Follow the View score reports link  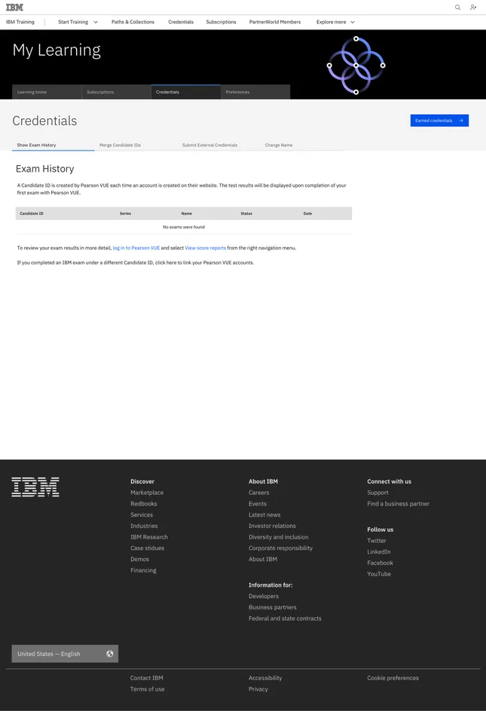[x=205, y=248]
